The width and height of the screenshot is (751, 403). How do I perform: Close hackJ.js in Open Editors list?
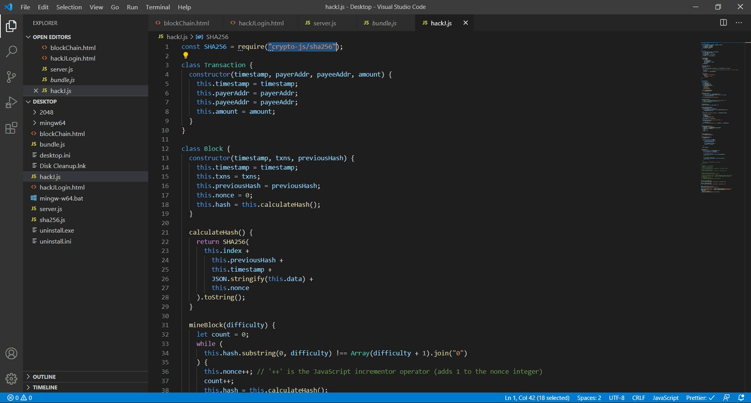click(x=36, y=91)
